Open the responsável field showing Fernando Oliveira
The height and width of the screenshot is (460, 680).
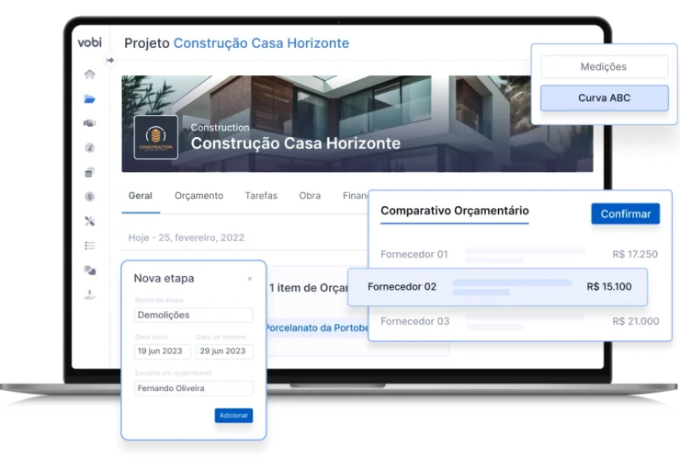(x=194, y=388)
